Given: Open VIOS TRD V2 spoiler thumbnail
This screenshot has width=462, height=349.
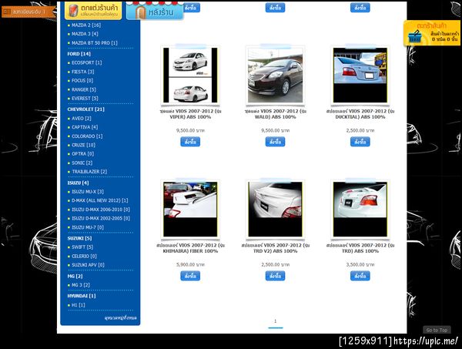Looking at the screenshot, I should click(x=275, y=210).
